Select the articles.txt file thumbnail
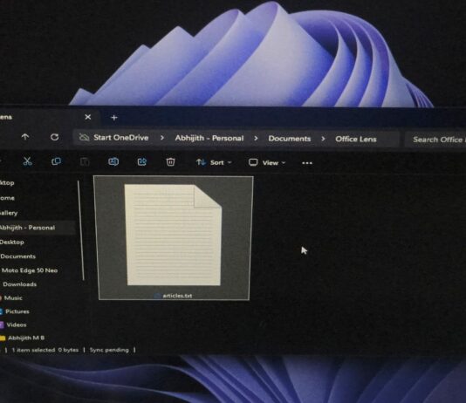466x403 pixels. point(173,235)
